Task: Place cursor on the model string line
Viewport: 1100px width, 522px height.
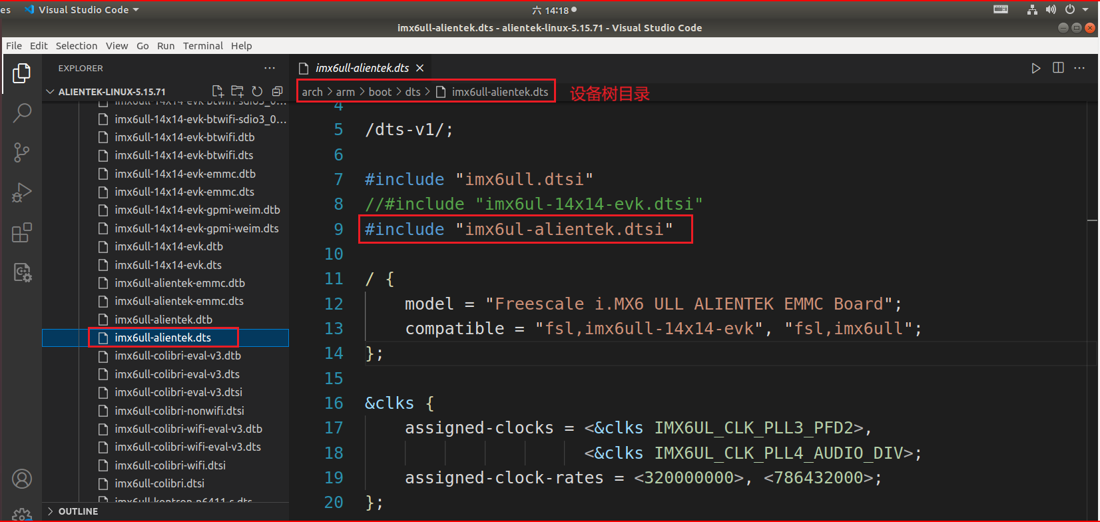Action: coord(653,304)
